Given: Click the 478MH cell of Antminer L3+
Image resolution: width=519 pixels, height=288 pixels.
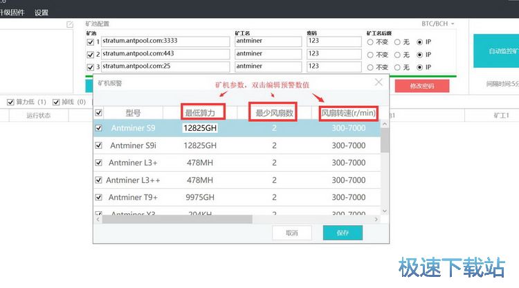Looking at the screenshot, I should pyautogui.click(x=200, y=163).
